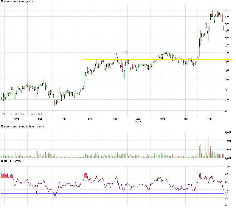Viewport: 236px width, 208px height.
Task: Click the 40 RSI axis label
Action: tap(226, 190)
